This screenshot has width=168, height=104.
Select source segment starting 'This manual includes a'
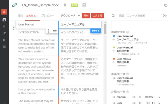pos(36,70)
